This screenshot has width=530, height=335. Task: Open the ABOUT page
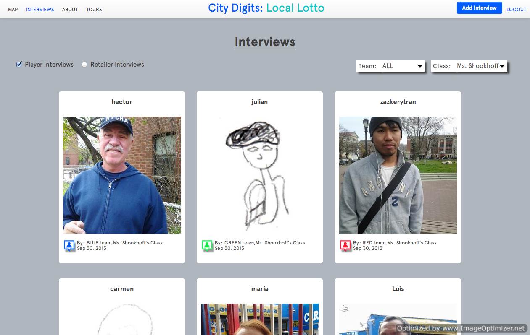(x=70, y=10)
